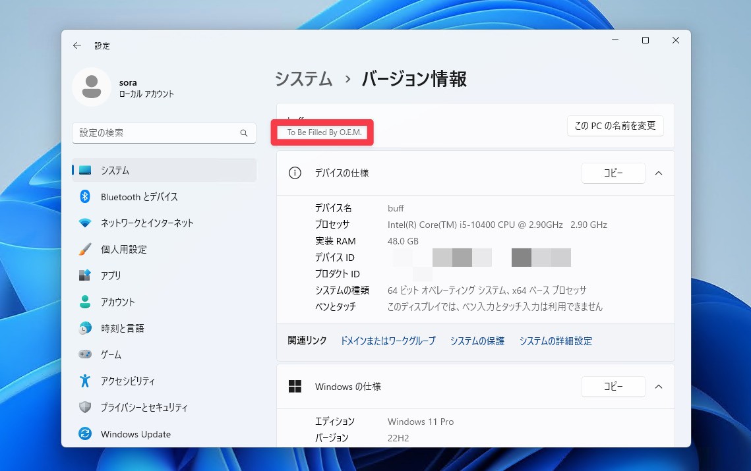Viewport: 751px width, 471px height.
Task: Click the search magnifier icon
Action: coord(244,133)
